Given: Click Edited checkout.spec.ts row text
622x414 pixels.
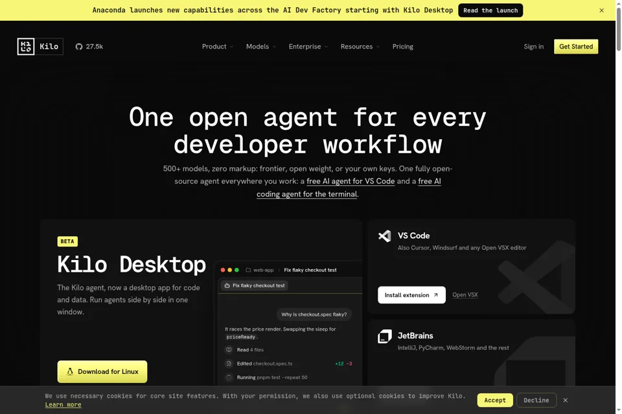Looking at the screenshot, I should coord(264,364).
